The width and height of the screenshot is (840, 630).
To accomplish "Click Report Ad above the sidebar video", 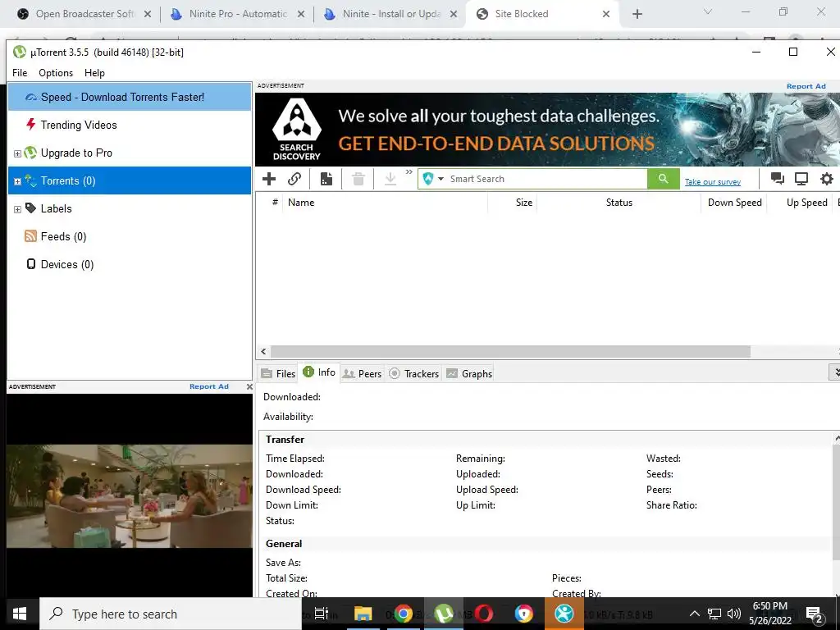I will pos(209,386).
